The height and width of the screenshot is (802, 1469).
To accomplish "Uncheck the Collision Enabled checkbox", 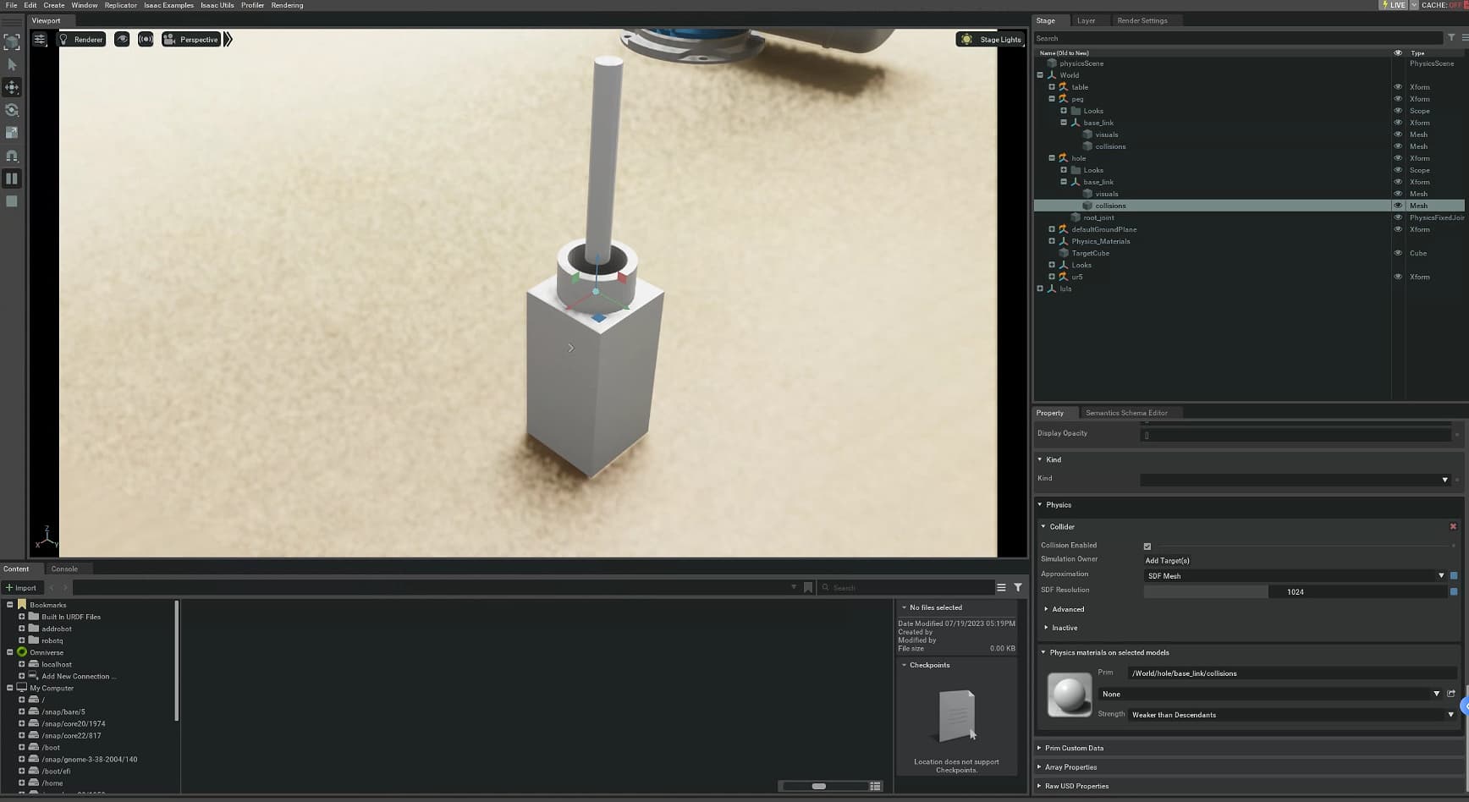I will (x=1147, y=547).
